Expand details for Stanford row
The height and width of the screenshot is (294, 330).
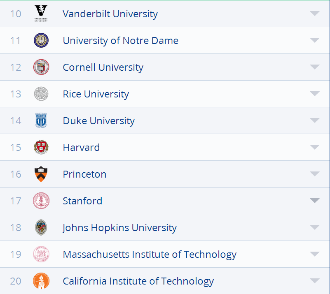pos(315,201)
